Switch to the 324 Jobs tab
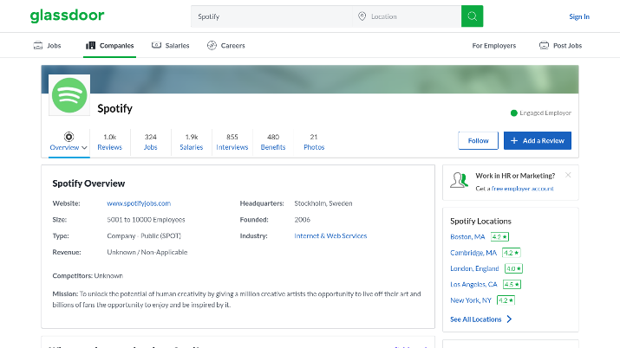The image size is (620, 348). click(x=150, y=142)
